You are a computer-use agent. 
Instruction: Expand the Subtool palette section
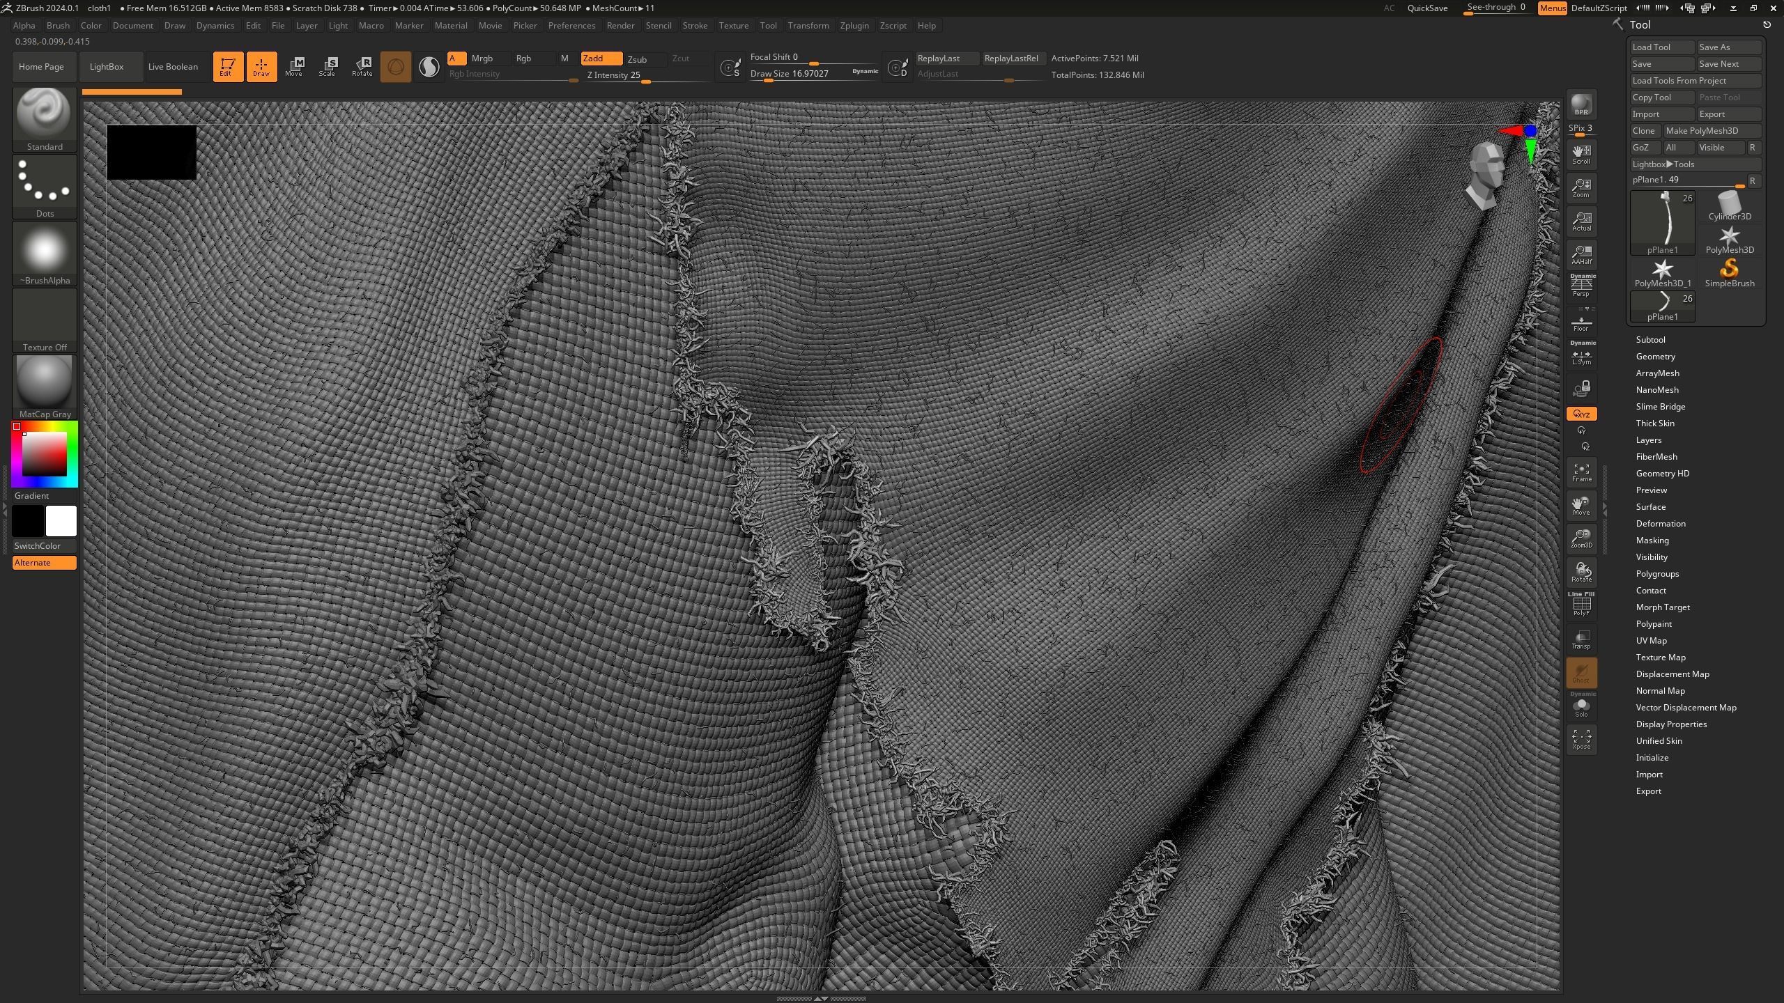tap(1650, 340)
